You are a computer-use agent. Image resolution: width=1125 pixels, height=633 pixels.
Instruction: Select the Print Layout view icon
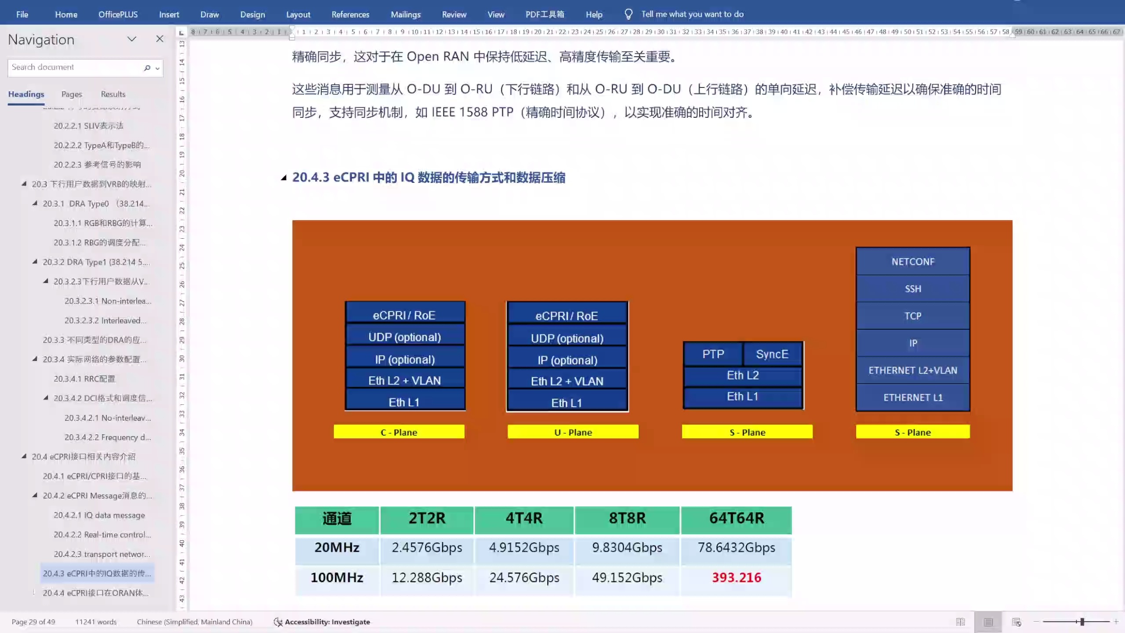(x=988, y=622)
